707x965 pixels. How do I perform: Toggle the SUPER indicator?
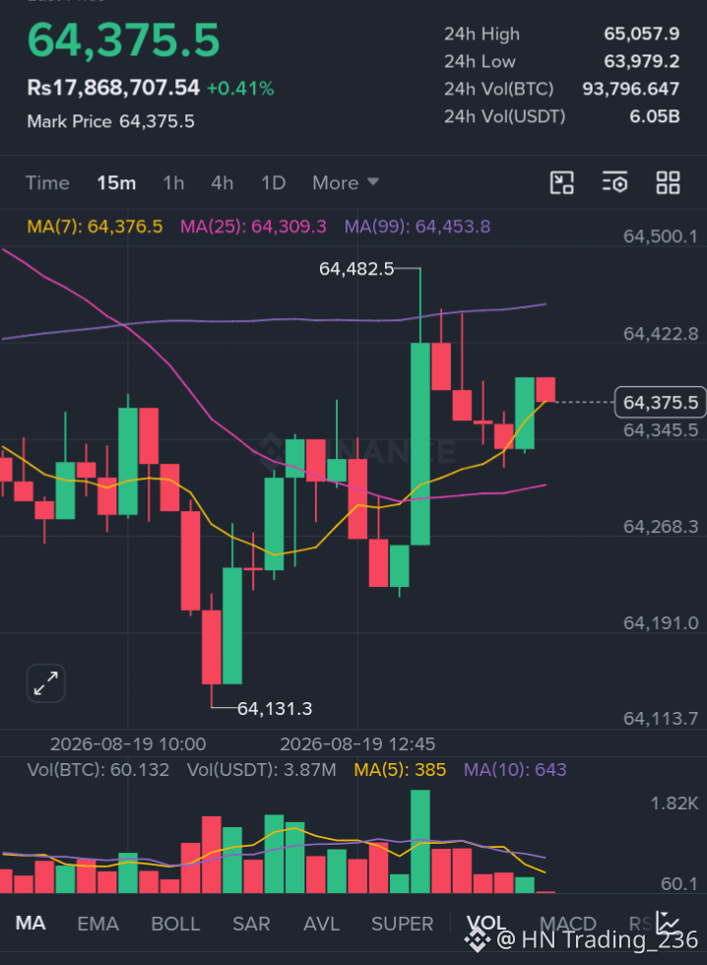click(403, 924)
